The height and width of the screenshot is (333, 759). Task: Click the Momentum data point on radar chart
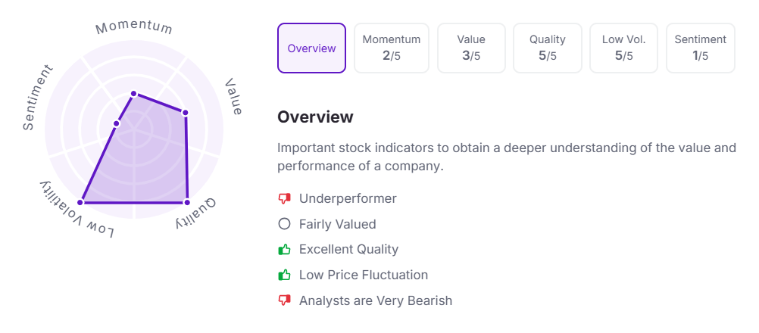[133, 94]
